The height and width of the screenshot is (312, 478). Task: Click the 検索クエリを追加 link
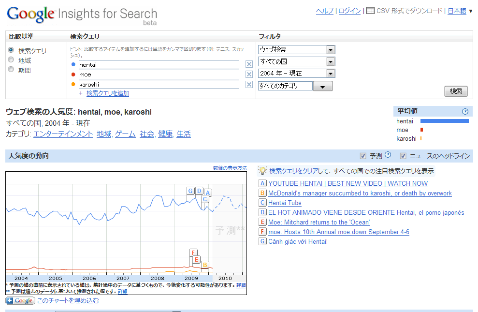tap(108, 93)
